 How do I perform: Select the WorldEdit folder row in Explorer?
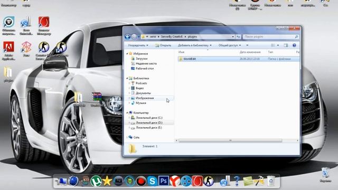239,59
